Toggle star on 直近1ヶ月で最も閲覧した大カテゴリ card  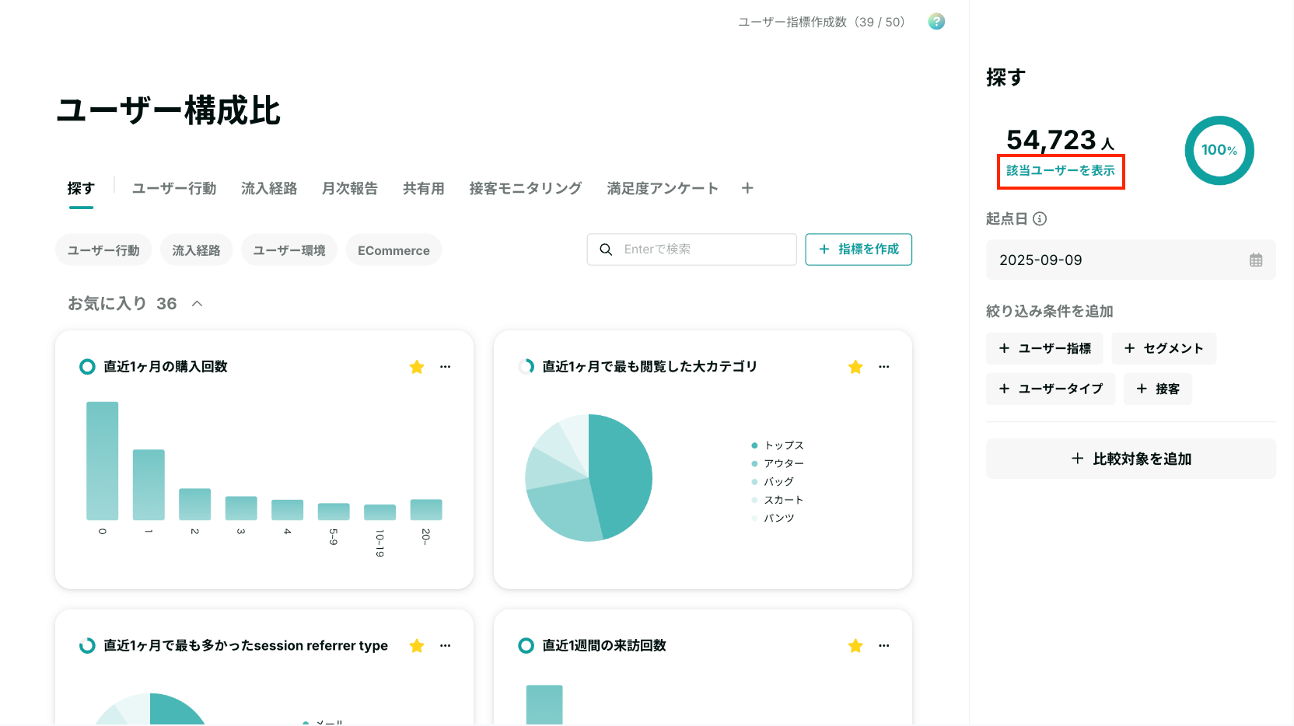click(855, 367)
